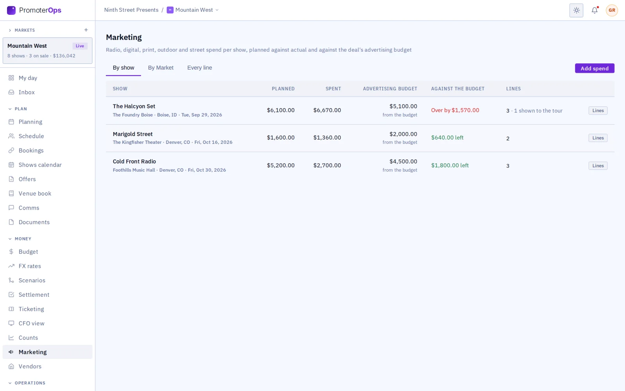Switch to the Every line tab
Screen dimensions: 625x391
point(200,68)
